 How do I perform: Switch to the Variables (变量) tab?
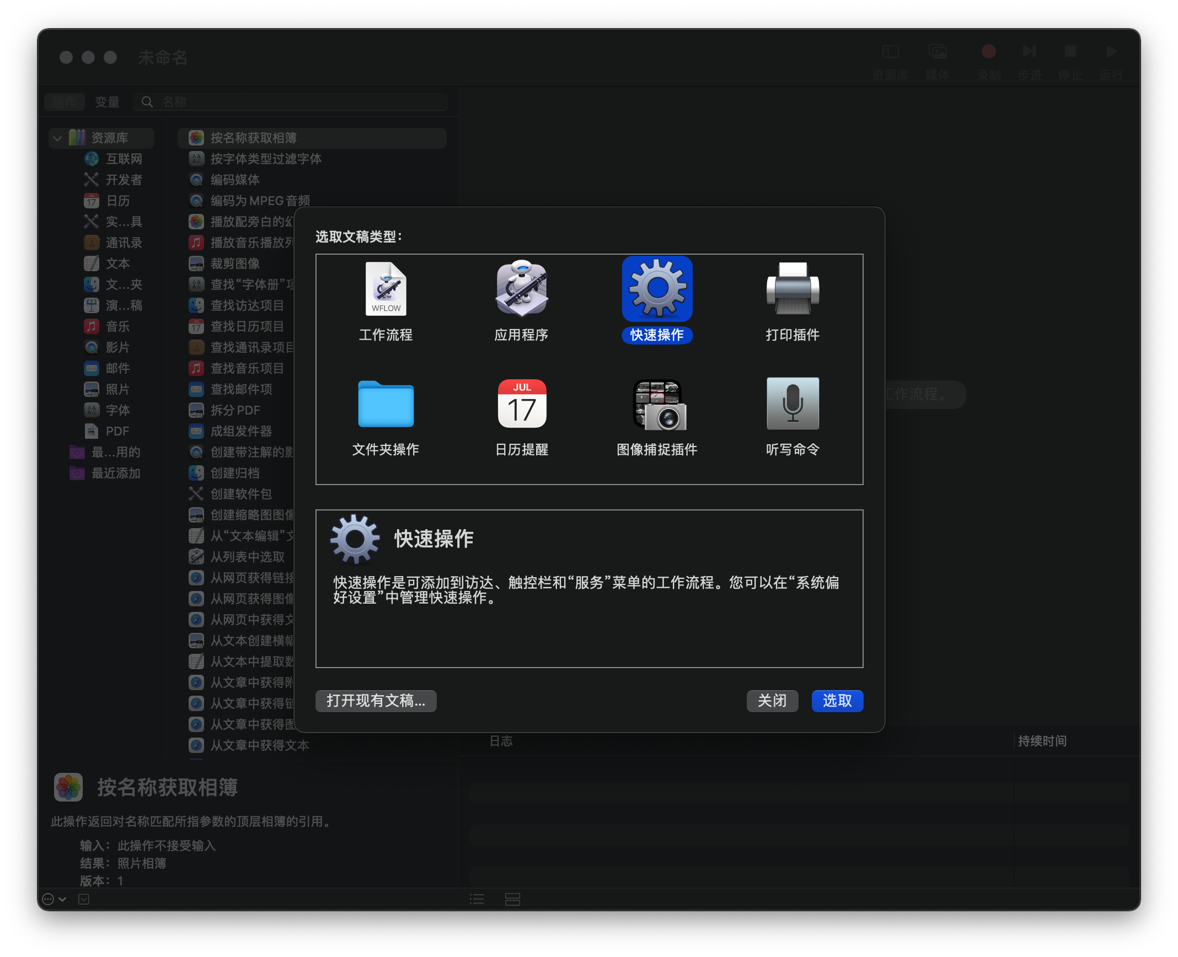107,102
